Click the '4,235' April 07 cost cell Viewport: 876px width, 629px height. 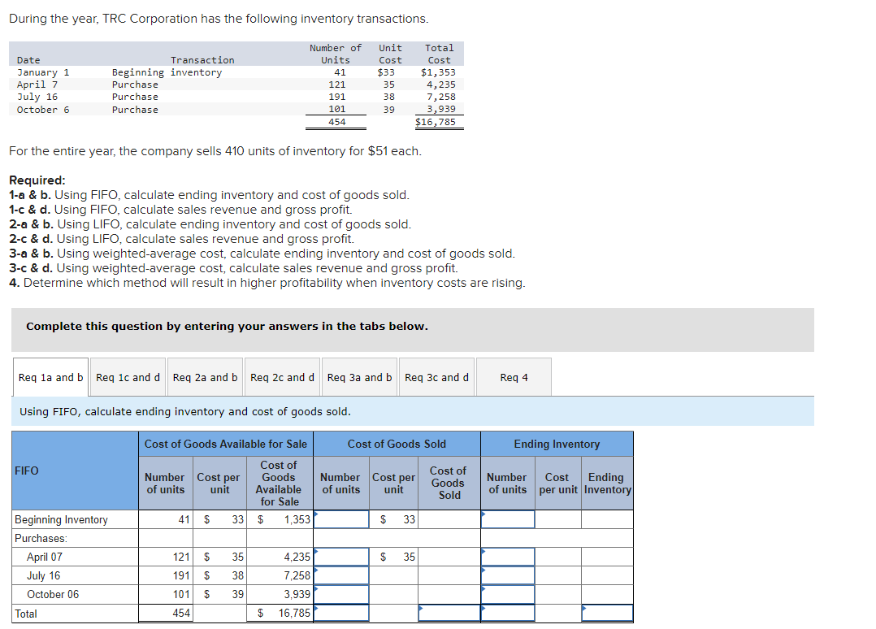coord(280,557)
